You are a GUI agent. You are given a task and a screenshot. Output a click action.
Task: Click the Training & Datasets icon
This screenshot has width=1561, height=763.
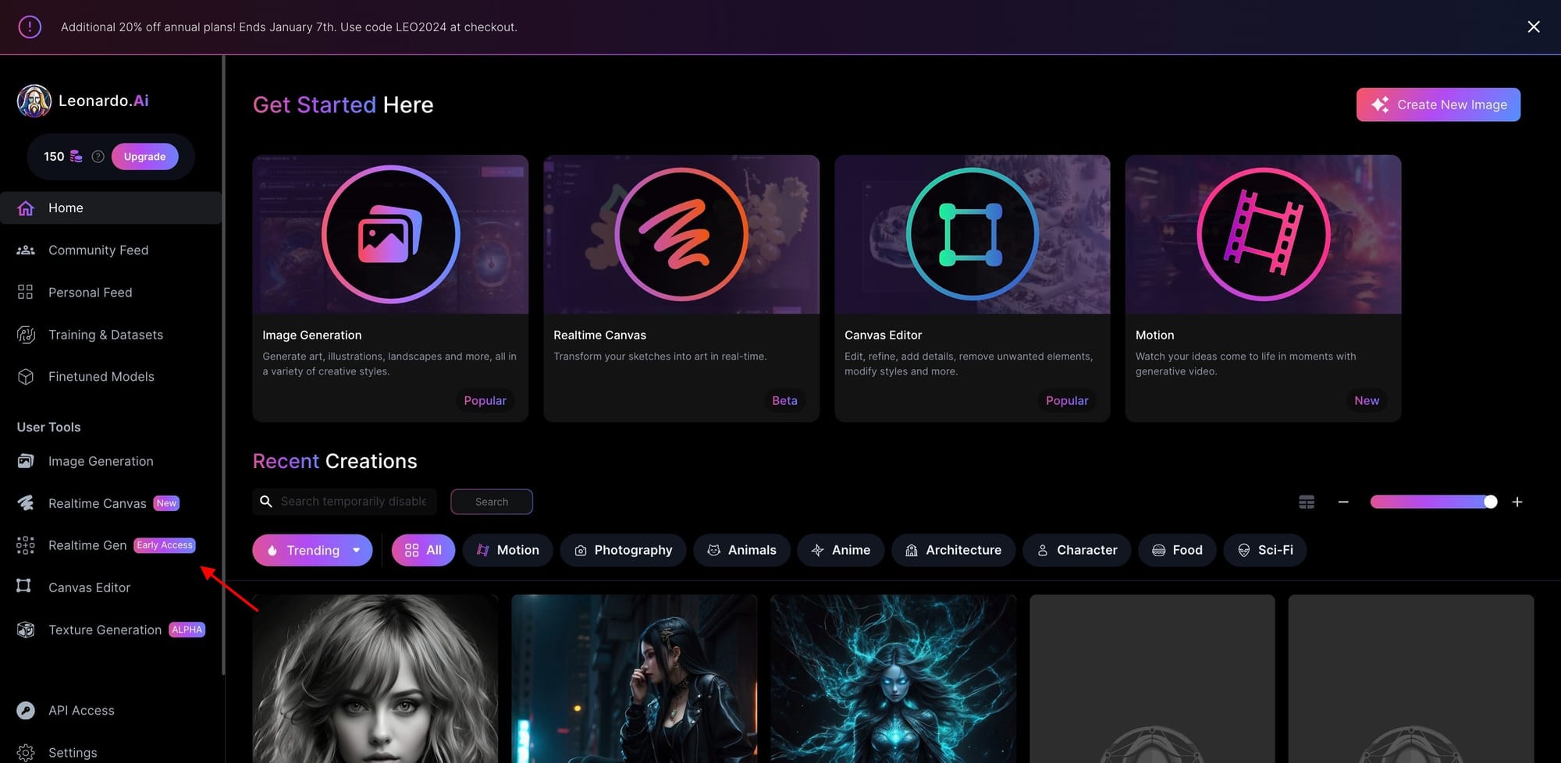(26, 335)
